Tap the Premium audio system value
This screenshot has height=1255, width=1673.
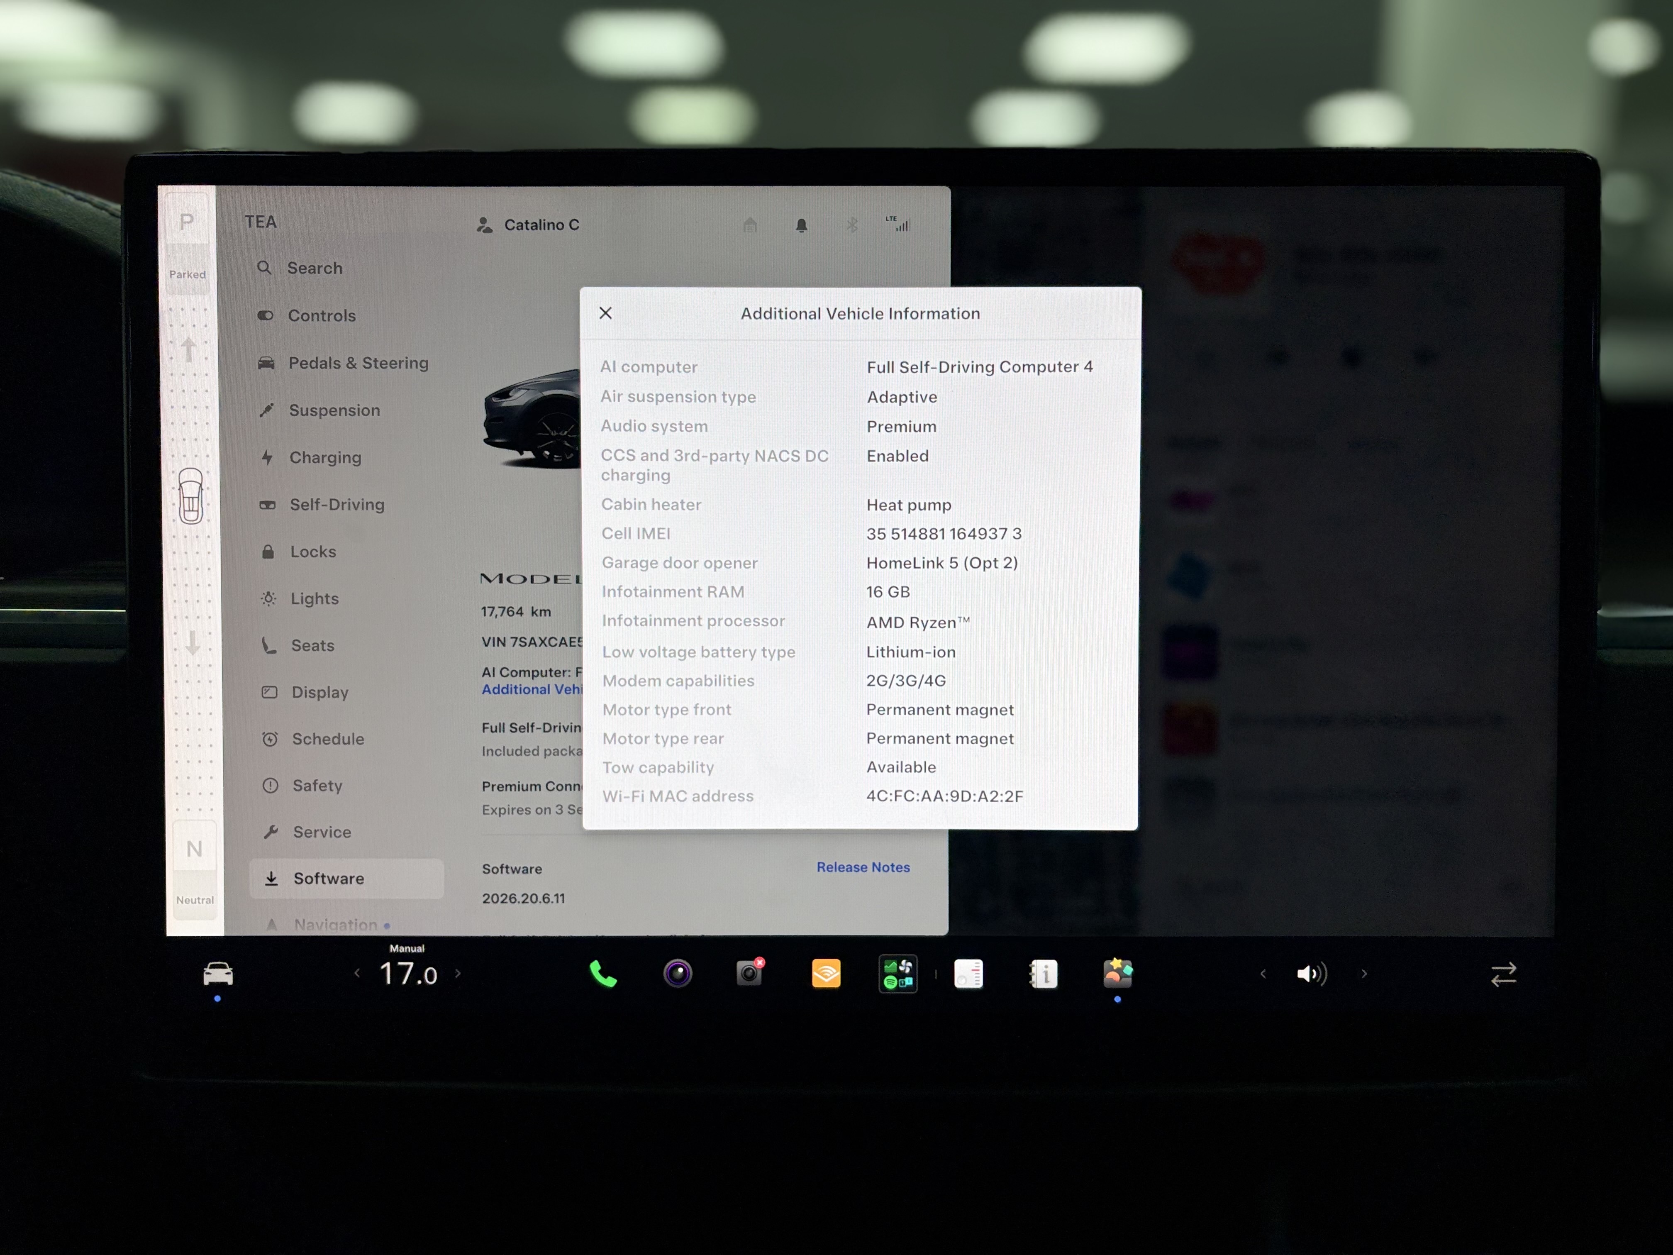coord(902,427)
